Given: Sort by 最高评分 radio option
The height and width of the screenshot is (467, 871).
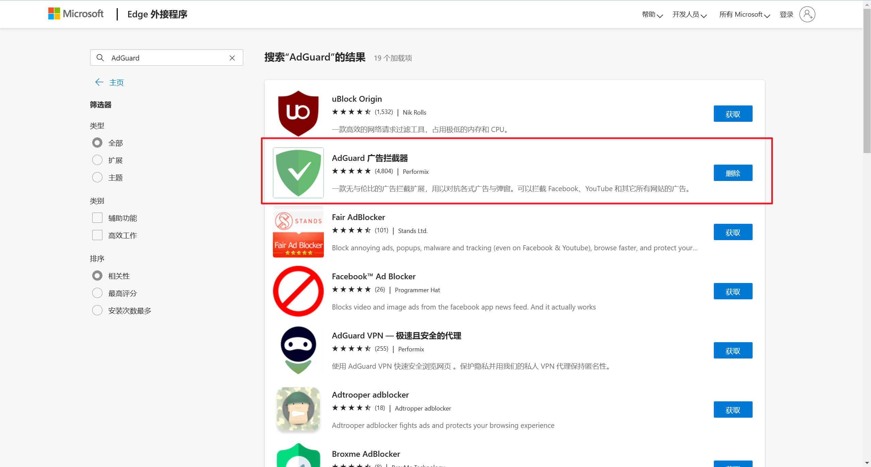Looking at the screenshot, I should coord(97,293).
